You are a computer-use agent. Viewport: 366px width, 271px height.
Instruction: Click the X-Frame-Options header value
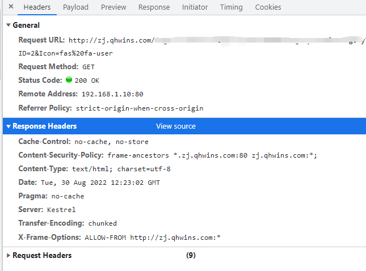click(x=152, y=237)
